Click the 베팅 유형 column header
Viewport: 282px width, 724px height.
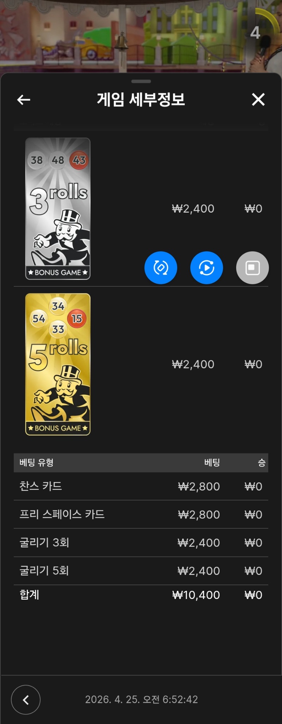36,463
